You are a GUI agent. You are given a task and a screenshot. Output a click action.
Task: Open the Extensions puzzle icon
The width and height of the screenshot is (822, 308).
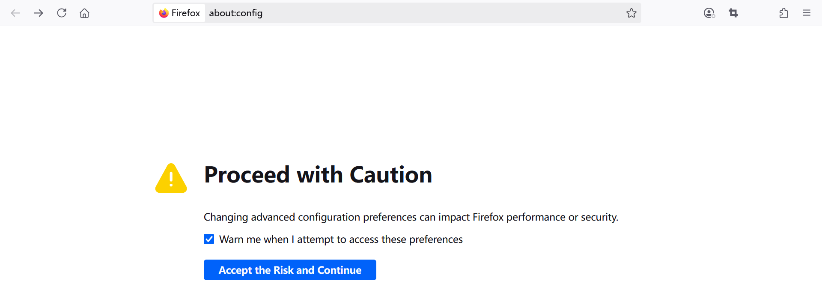pyautogui.click(x=783, y=13)
